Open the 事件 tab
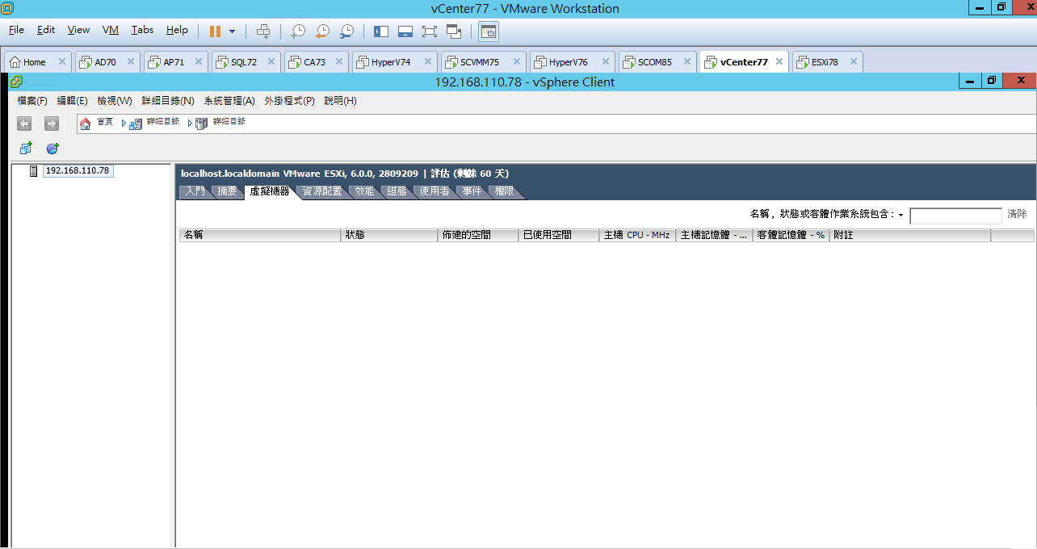The width and height of the screenshot is (1037, 549). pos(472,191)
